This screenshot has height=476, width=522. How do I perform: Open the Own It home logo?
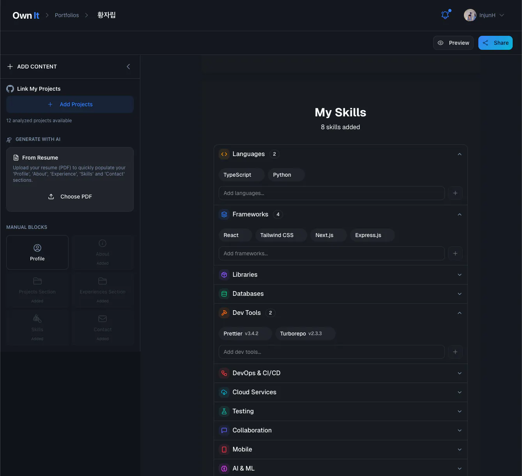tap(26, 15)
